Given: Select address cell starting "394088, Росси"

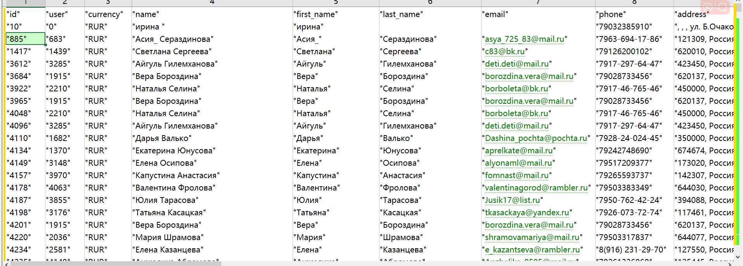Looking at the screenshot, I should point(704,200).
